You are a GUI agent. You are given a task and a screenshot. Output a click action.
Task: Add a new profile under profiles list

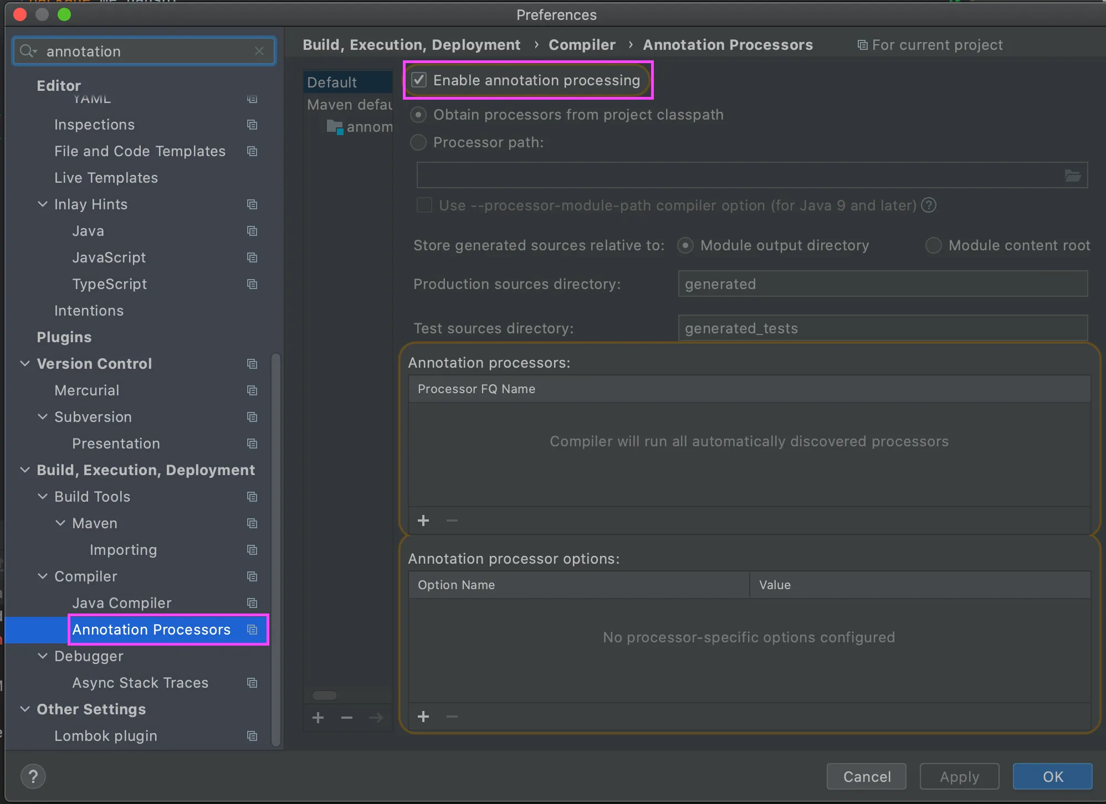[318, 718]
